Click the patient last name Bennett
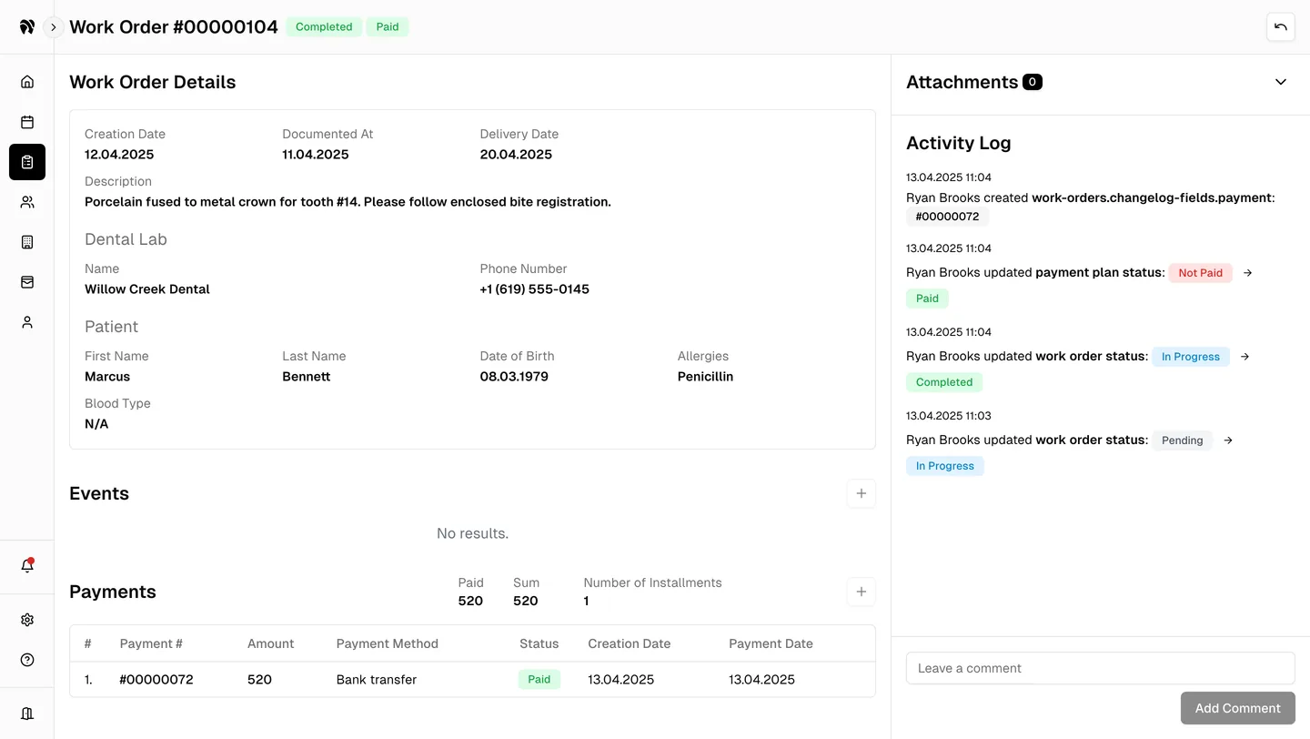 pyautogui.click(x=307, y=377)
